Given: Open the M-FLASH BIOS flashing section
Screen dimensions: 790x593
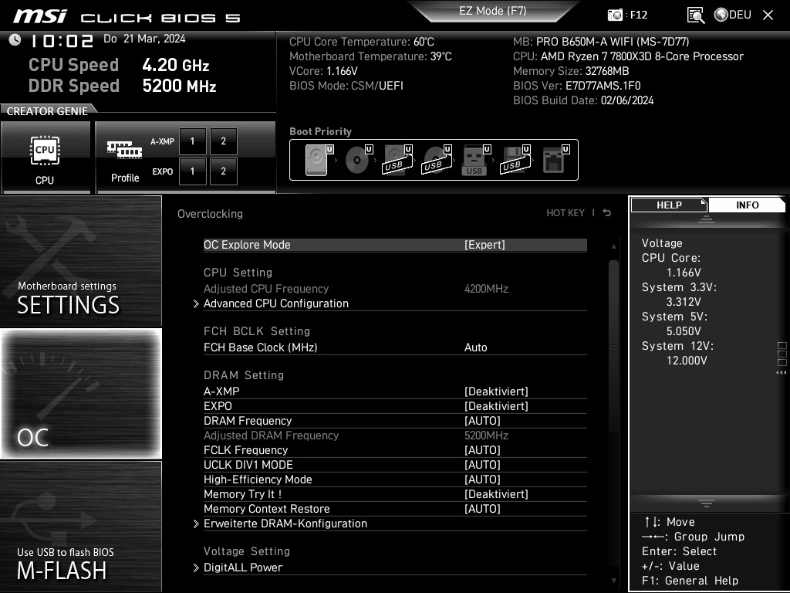Looking at the screenshot, I should (x=81, y=527).
